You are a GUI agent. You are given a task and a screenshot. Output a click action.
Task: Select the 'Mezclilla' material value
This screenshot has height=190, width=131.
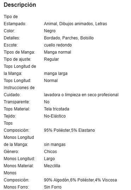point(52,166)
